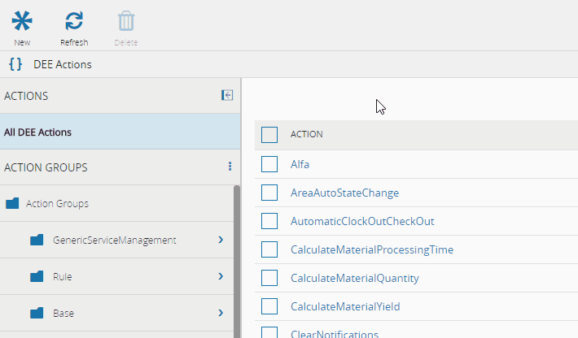578x338 pixels.
Task: Click the ACTION column header
Action: pyautogui.click(x=307, y=134)
